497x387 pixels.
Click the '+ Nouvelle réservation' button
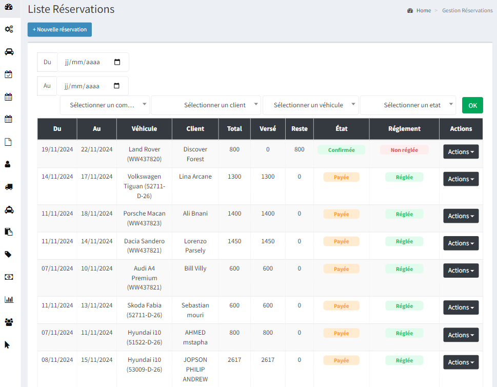coord(59,30)
